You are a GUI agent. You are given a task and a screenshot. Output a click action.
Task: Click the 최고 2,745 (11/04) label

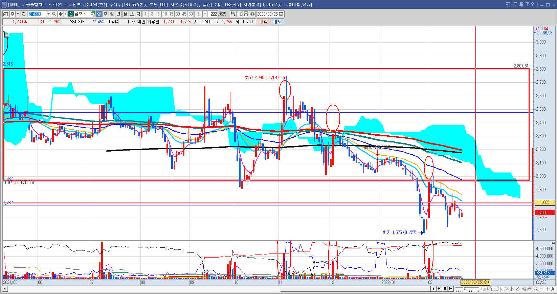point(262,78)
